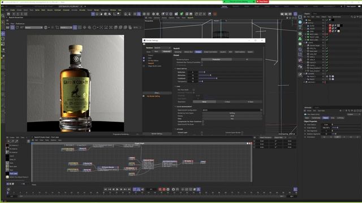Adjust the Refraction trace depth slider
The image size is (362, 203).
(230, 75)
